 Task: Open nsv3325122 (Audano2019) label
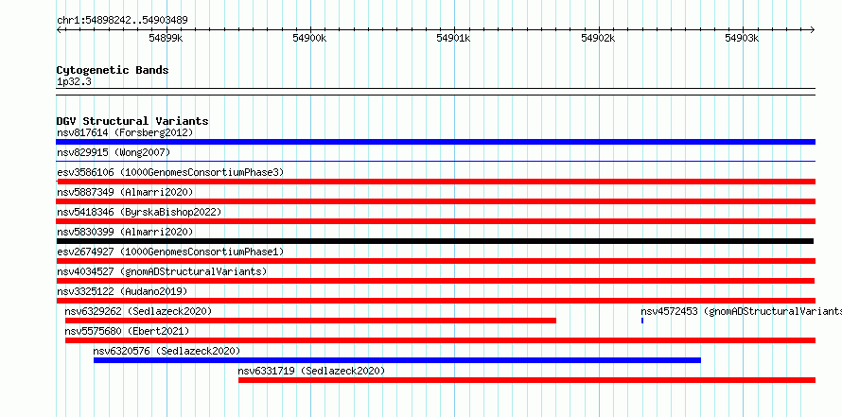[122, 291]
